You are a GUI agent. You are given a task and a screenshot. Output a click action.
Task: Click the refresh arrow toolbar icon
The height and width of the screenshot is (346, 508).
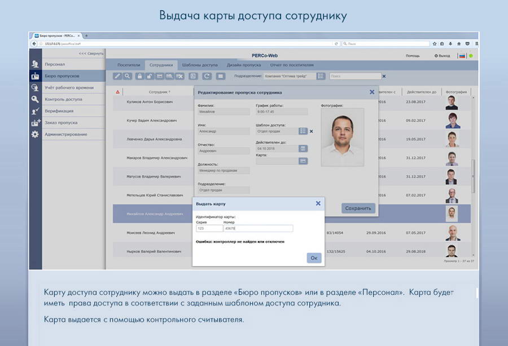[x=207, y=76]
